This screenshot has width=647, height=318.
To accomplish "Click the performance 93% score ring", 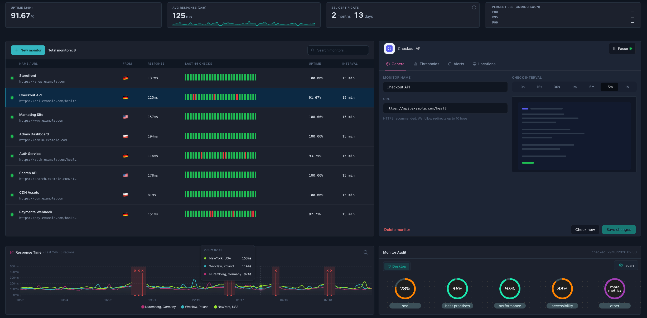I will point(510,289).
